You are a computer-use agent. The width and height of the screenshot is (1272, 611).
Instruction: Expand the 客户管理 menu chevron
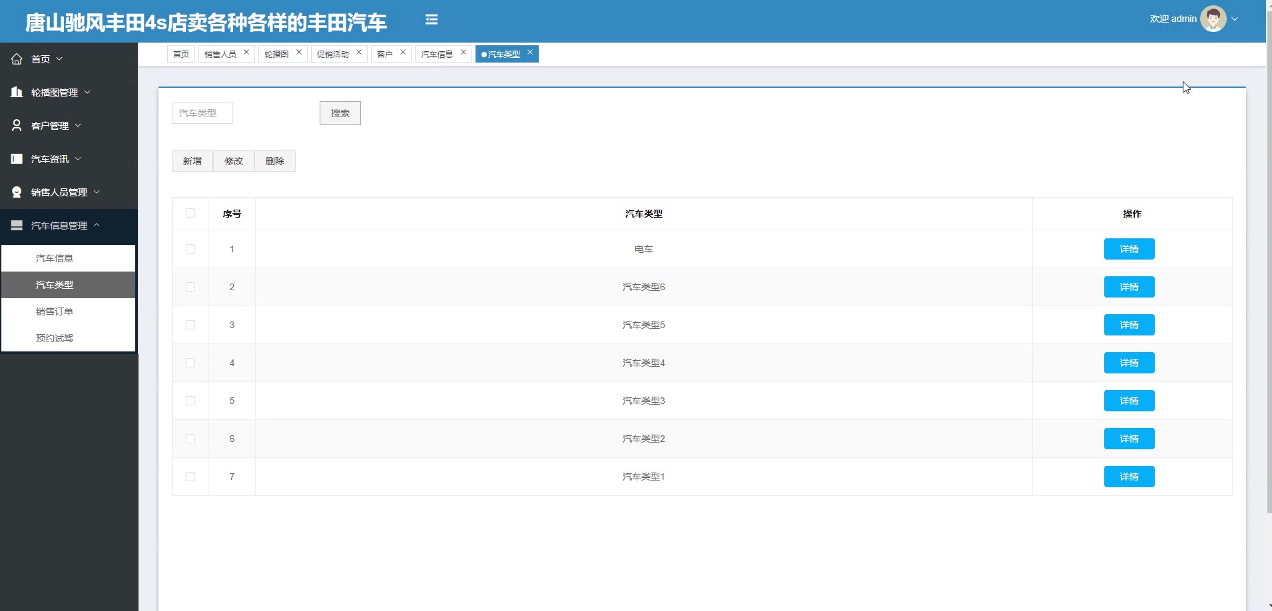pyautogui.click(x=78, y=125)
